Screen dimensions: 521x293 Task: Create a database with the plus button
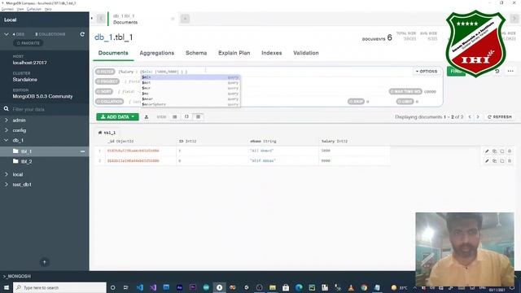click(45, 262)
